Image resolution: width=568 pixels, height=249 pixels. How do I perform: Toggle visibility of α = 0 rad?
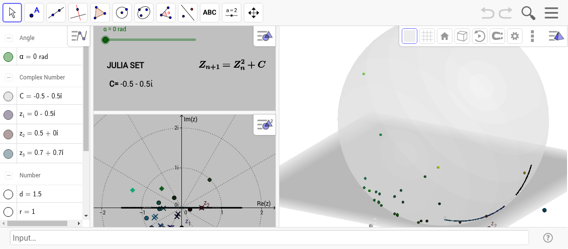[x=8, y=57]
